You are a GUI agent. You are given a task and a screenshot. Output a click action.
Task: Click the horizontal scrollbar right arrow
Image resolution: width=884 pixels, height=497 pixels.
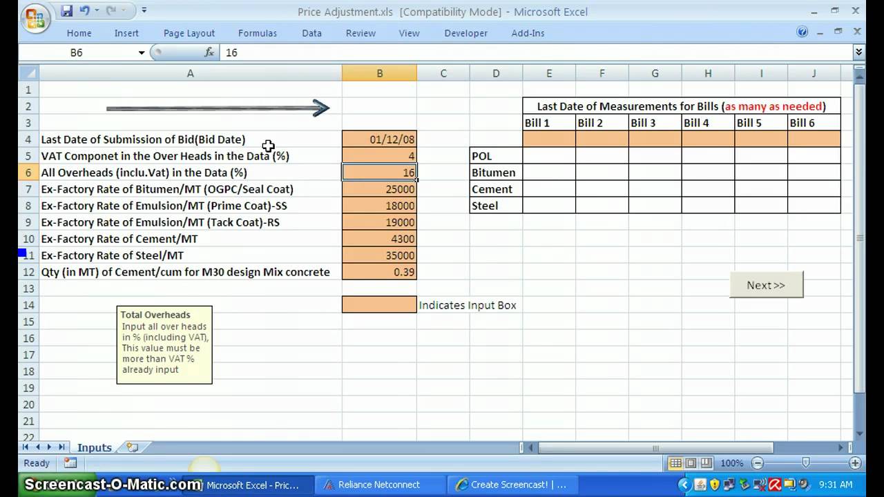click(x=840, y=448)
